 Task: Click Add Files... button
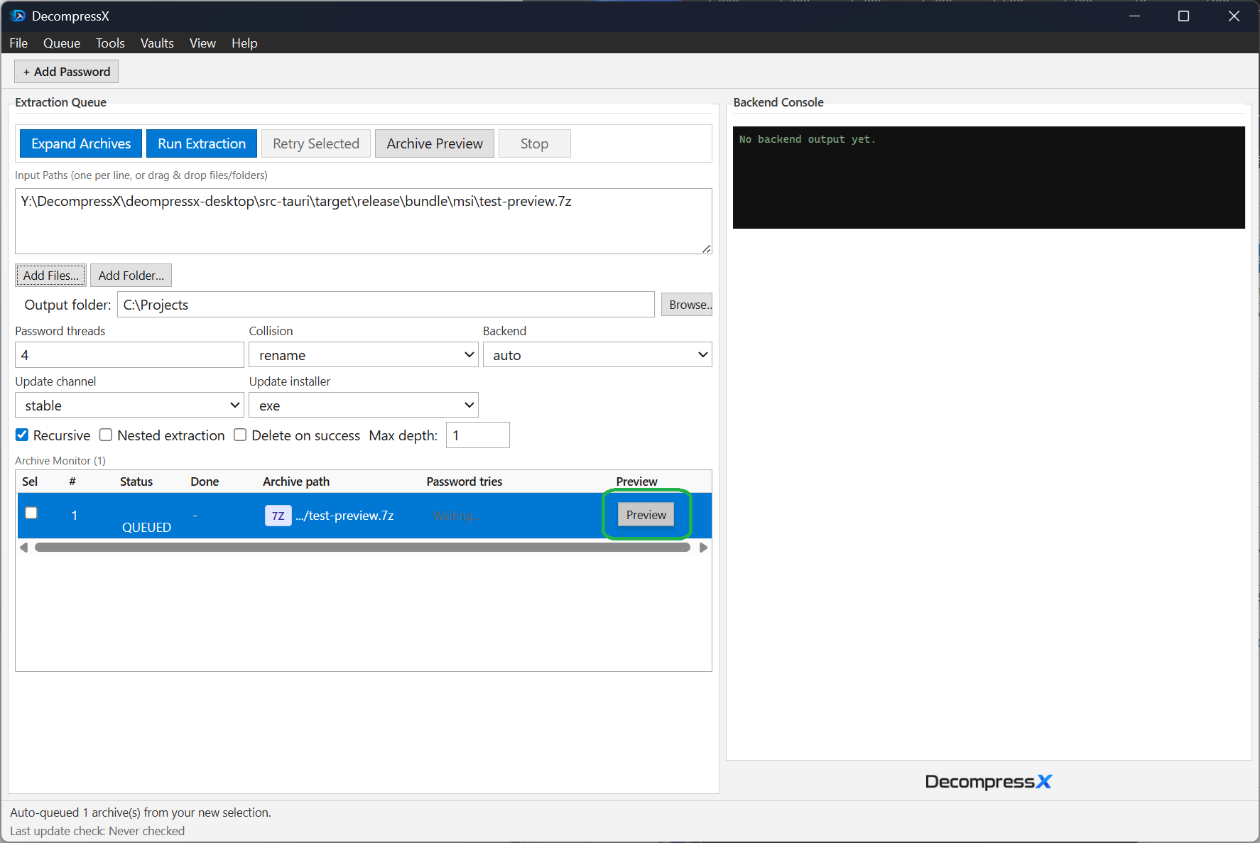[x=51, y=276]
